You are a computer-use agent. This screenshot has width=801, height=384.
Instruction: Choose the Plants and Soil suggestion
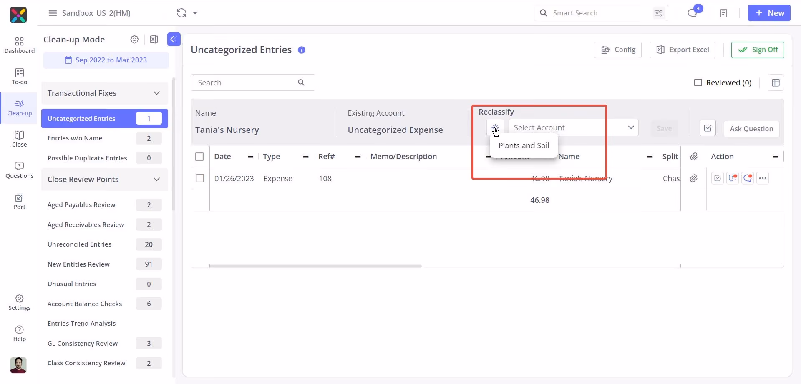click(524, 145)
